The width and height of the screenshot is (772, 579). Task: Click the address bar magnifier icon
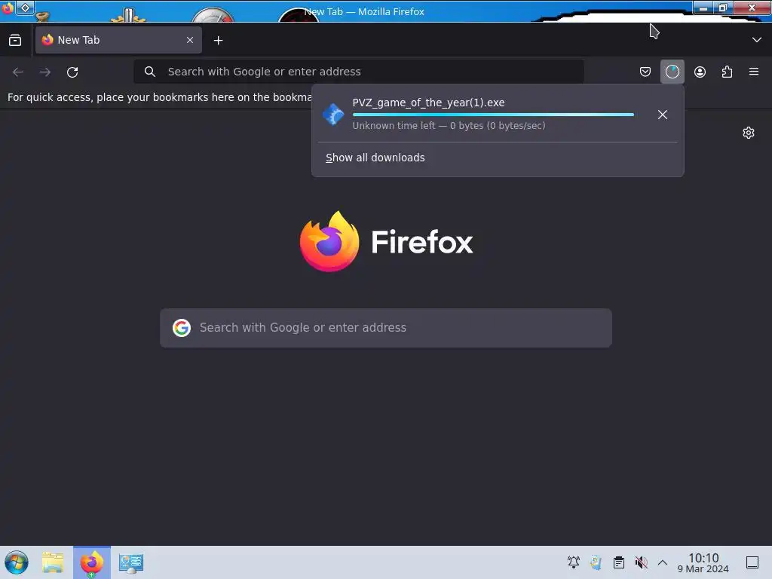coord(150,72)
